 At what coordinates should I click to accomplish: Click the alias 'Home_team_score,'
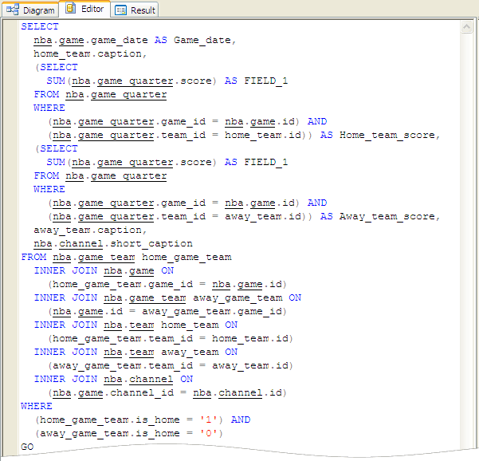click(390, 135)
